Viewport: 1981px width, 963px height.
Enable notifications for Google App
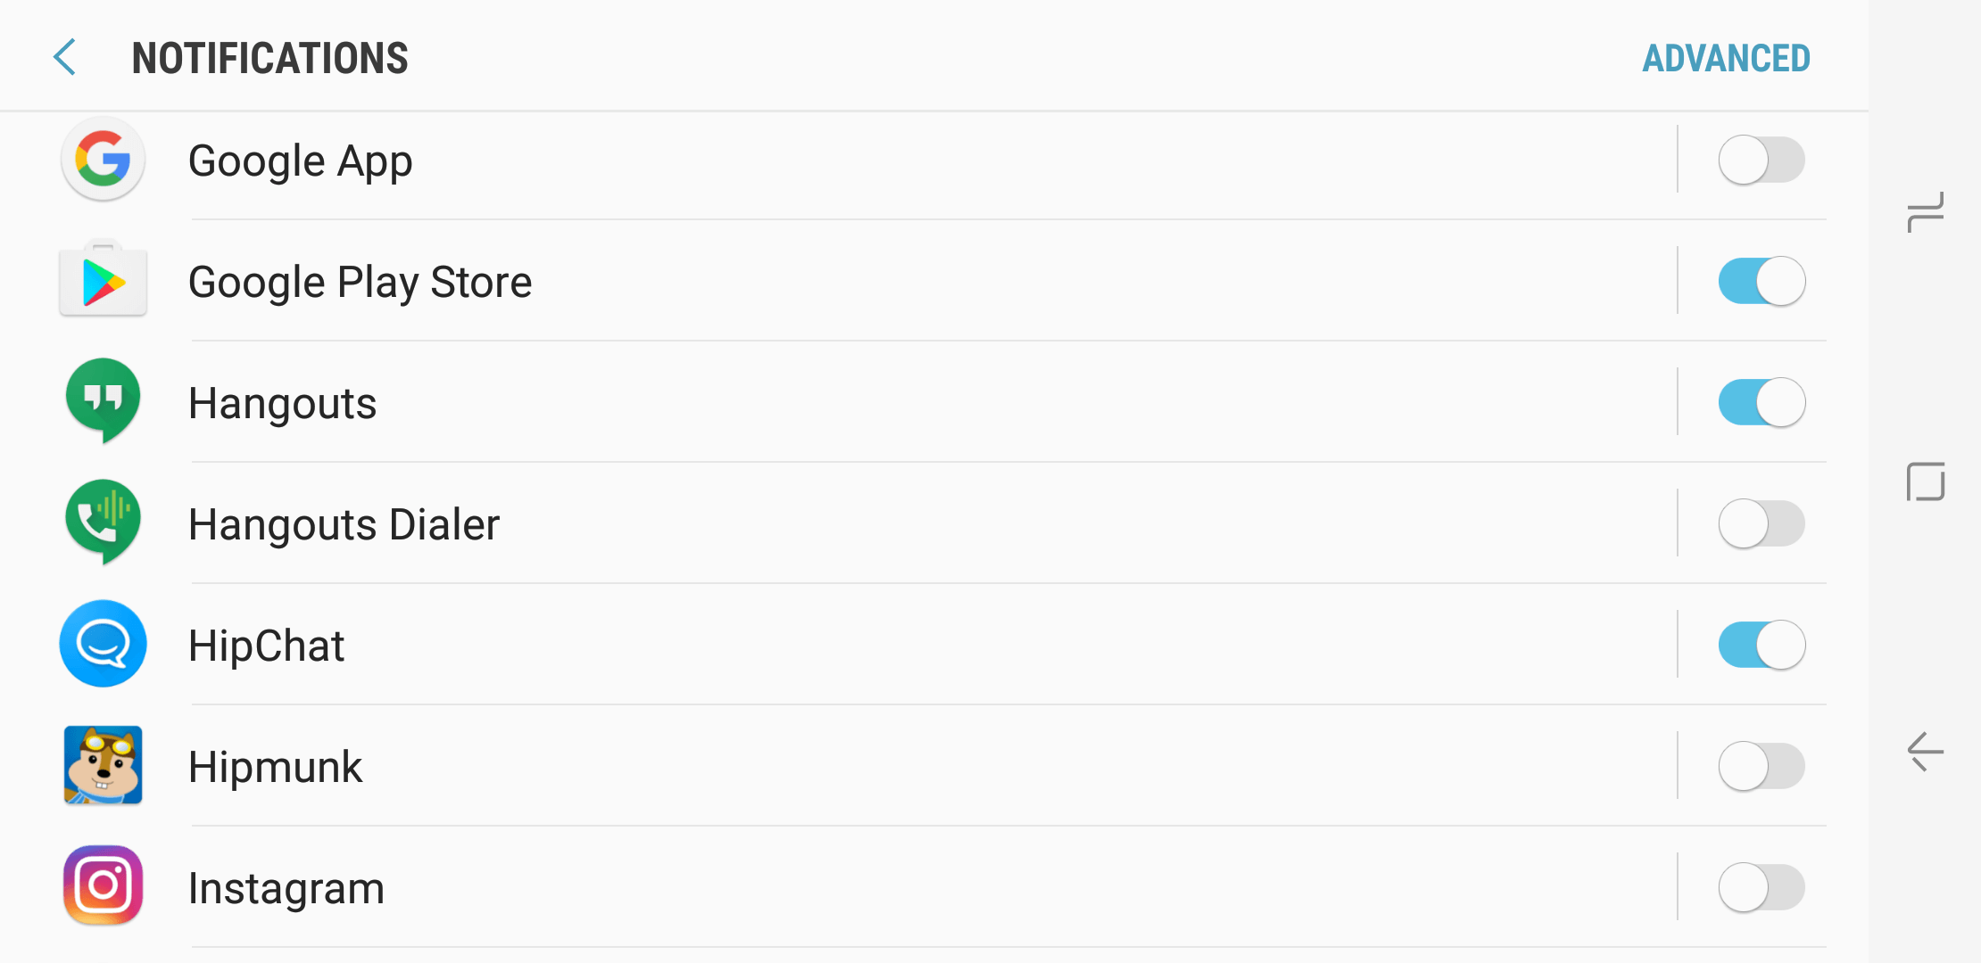coord(1761,160)
